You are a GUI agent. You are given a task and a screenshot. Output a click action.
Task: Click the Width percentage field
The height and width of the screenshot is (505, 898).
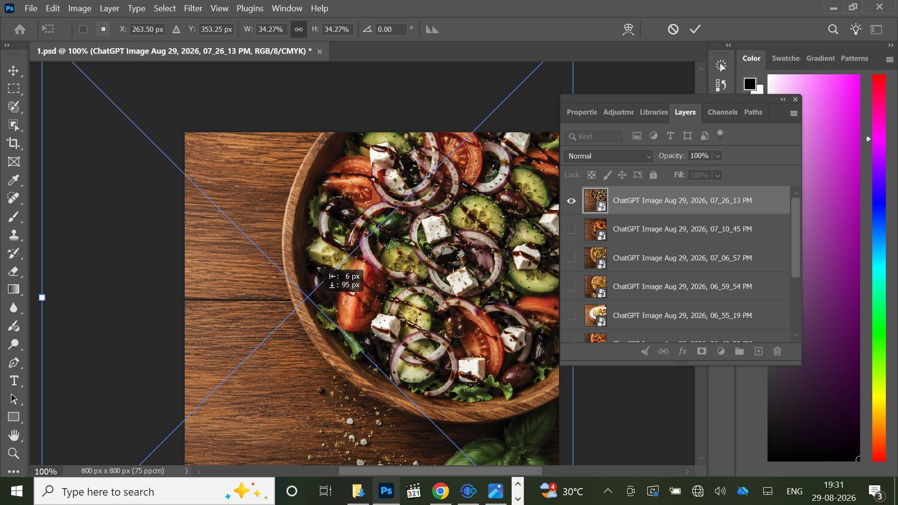(x=271, y=29)
